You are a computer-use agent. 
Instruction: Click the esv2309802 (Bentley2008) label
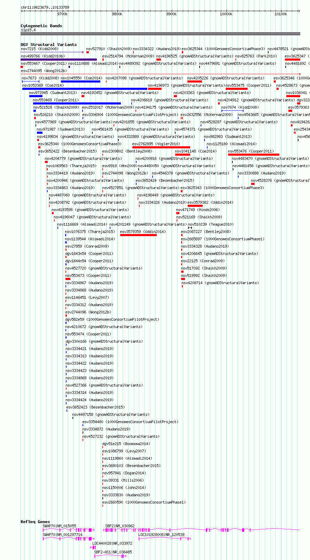tap(127, 151)
